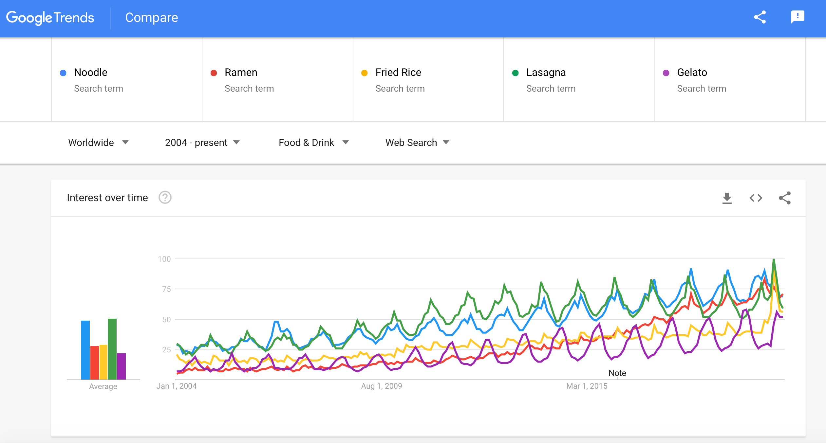Viewport: 826px width, 443px height.
Task: Click the blue Noodle average bar
Action: click(85, 350)
